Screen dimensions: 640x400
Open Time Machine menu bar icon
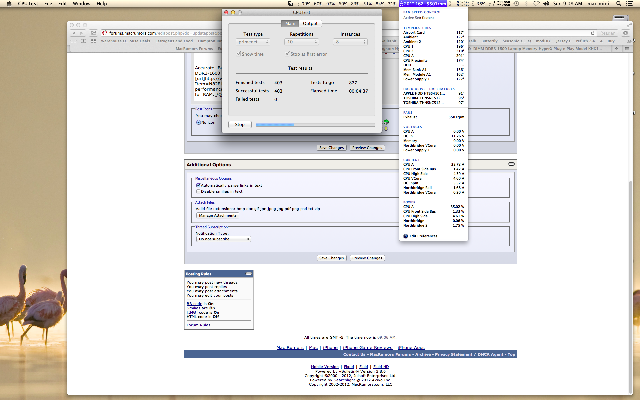coord(516,4)
